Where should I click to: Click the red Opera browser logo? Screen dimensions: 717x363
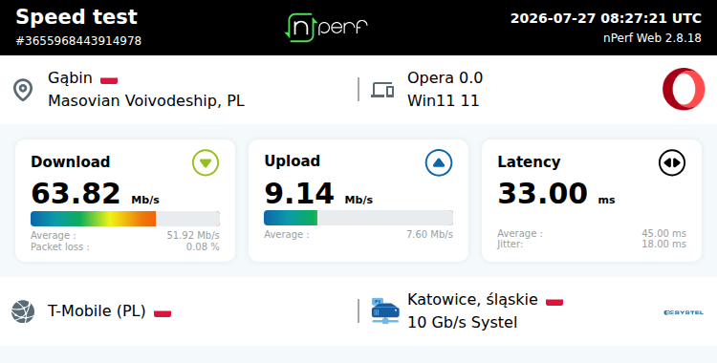point(684,89)
